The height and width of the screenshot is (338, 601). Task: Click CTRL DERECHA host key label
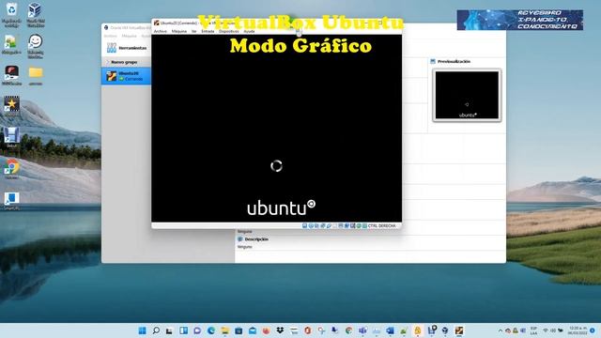(x=382, y=225)
